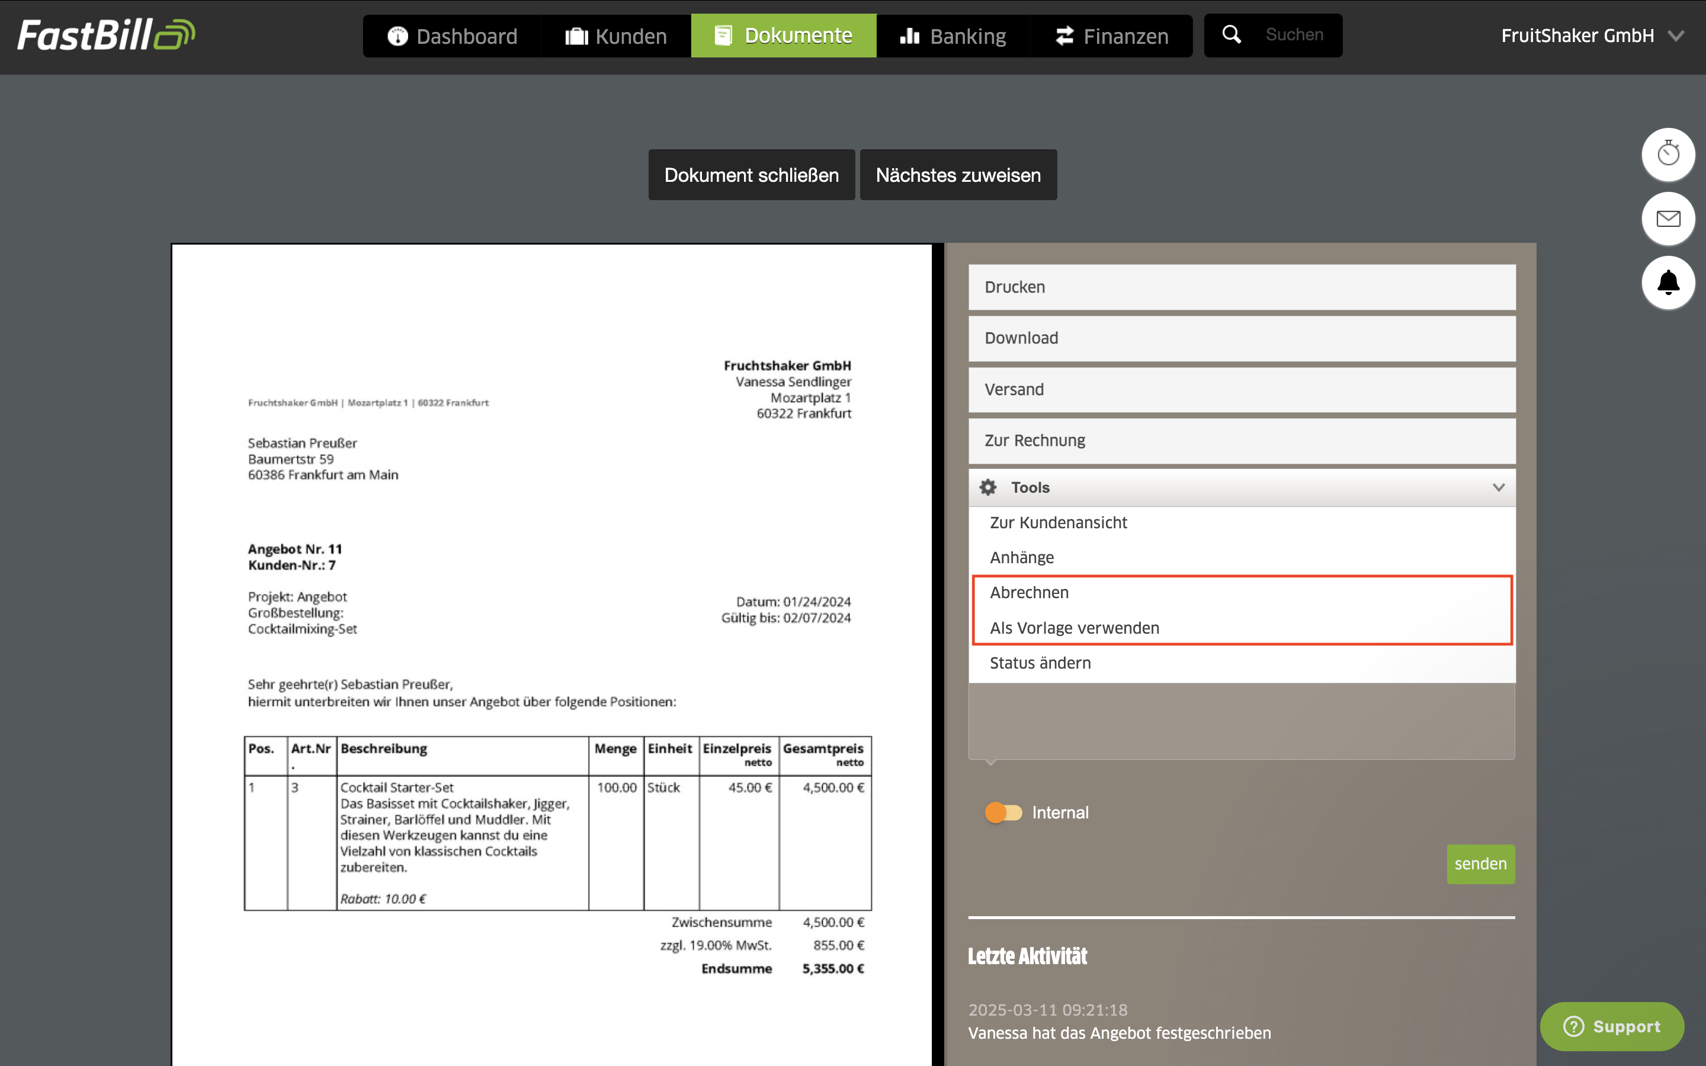Click the Einzelpreis 45.00 € cell
The height and width of the screenshot is (1066, 1706).
point(750,788)
